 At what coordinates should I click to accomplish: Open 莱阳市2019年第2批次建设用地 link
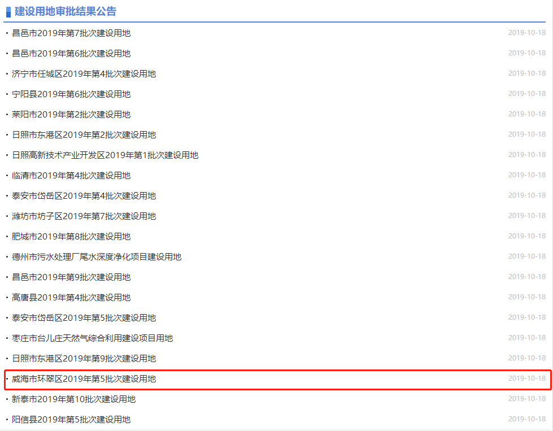pos(71,115)
